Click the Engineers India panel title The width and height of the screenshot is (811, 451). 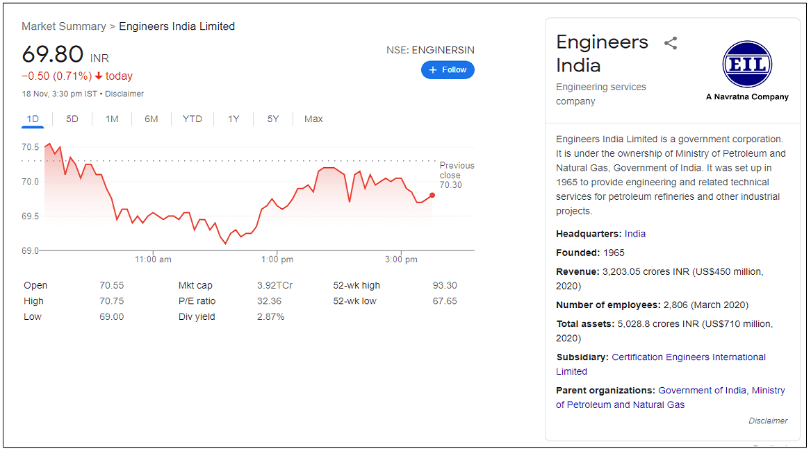click(x=602, y=53)
